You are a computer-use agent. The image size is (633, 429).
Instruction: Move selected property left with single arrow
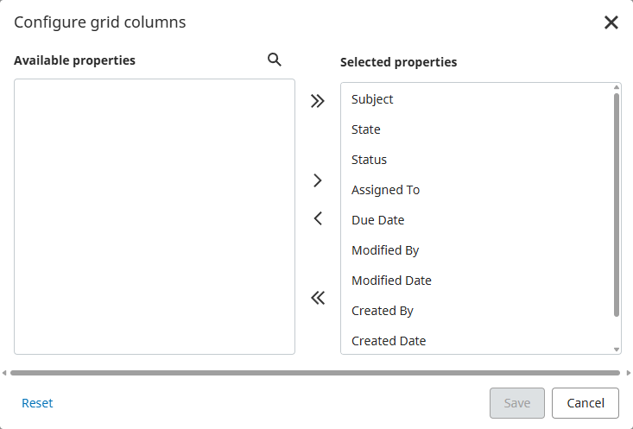pos(318,218)
